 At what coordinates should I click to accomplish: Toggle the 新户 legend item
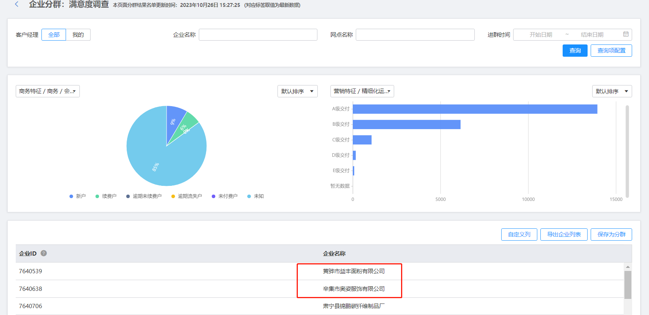[78, 196]
